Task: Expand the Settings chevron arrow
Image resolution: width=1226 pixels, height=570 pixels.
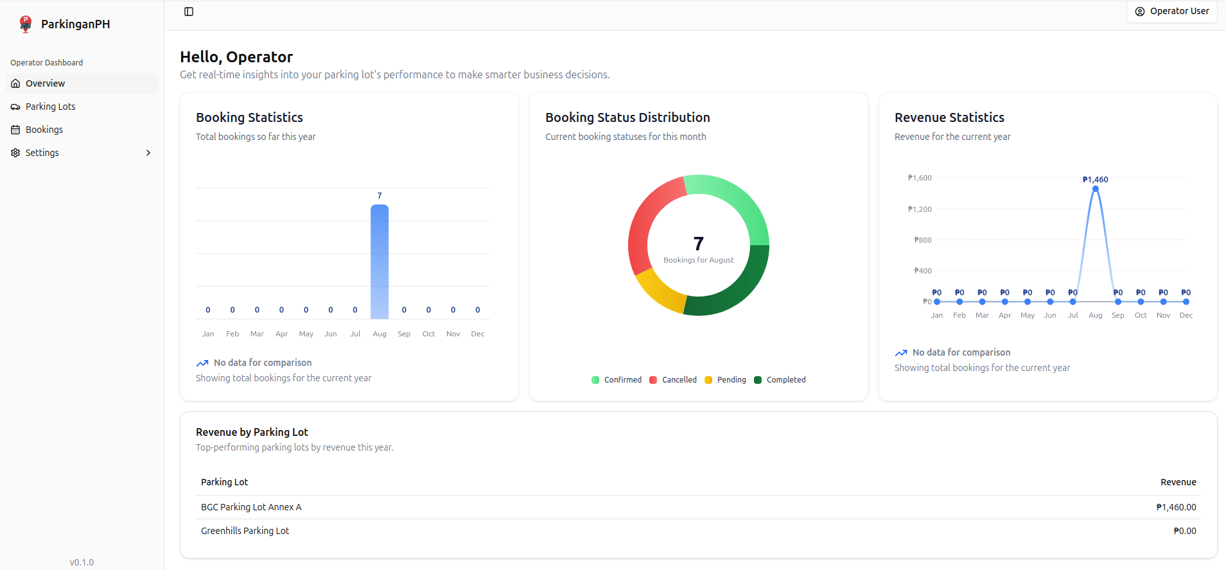Action: 148,153
